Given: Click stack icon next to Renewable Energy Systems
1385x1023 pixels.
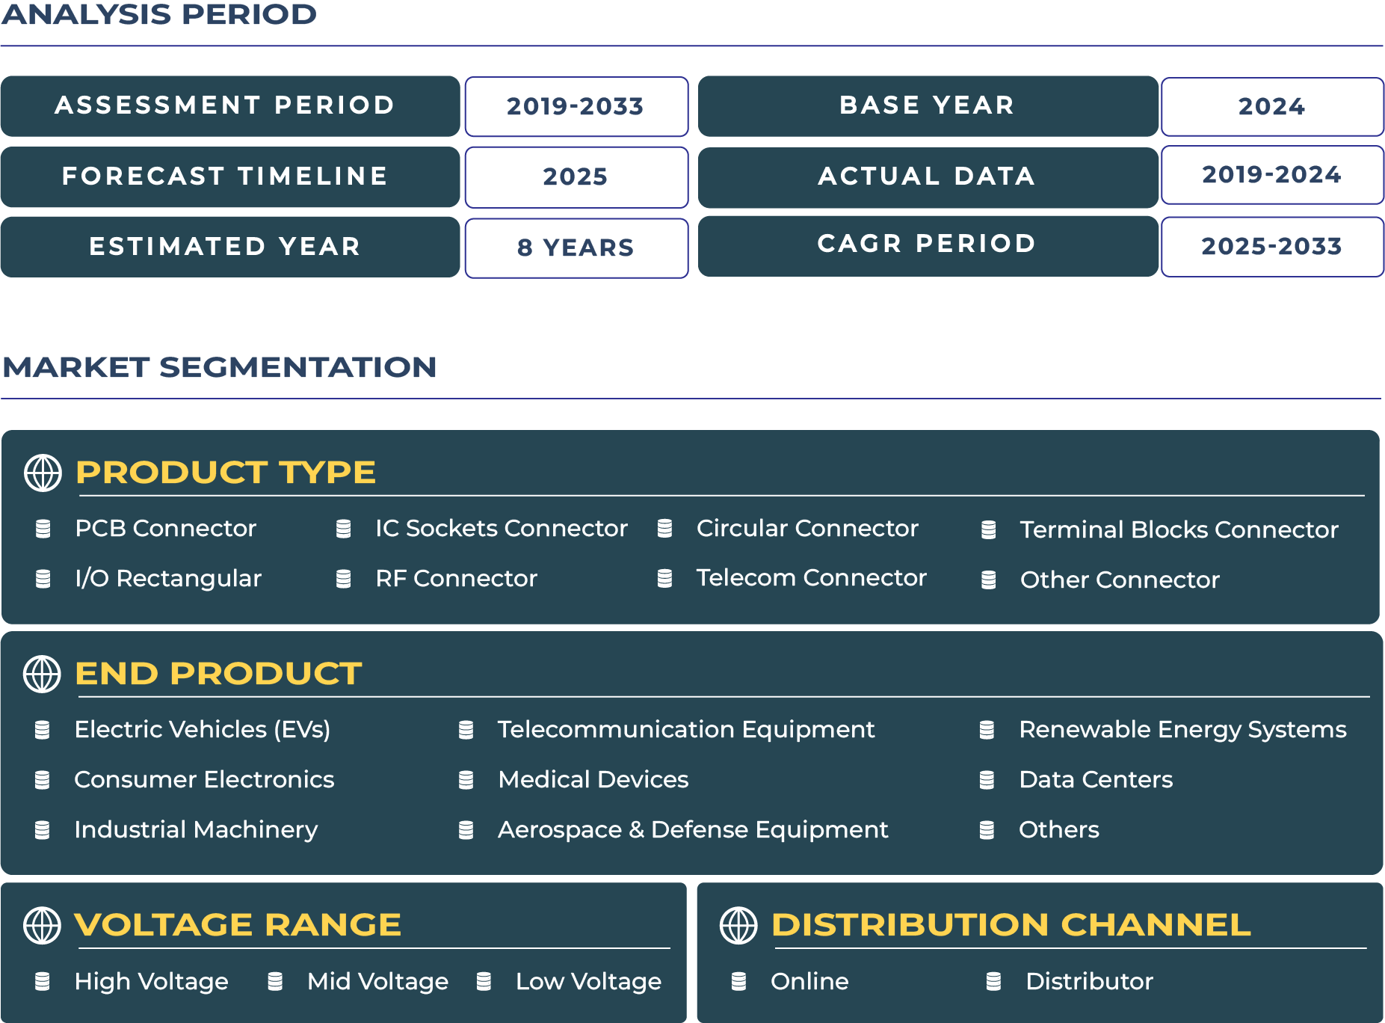Looking at the screenshot, I should click(x=987, y=730).
